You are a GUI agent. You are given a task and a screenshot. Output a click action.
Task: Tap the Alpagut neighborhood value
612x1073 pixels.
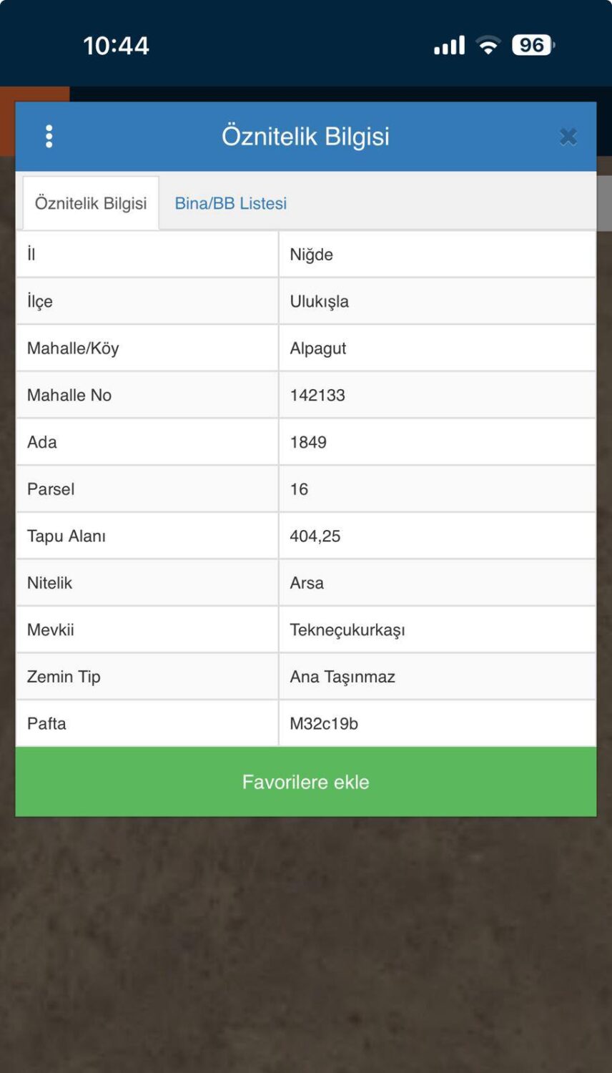pyautogui.click(x=317, y=348)
